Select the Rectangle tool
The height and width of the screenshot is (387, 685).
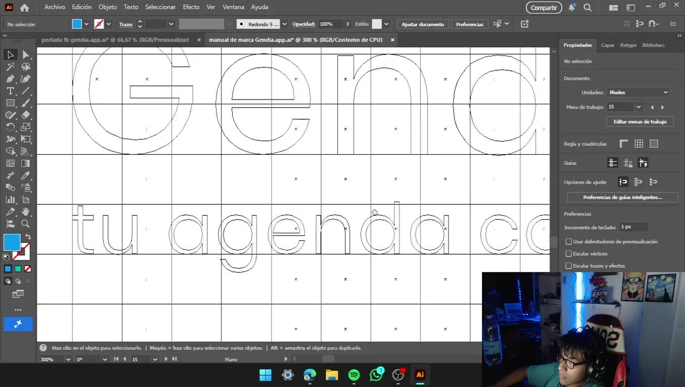10,103
